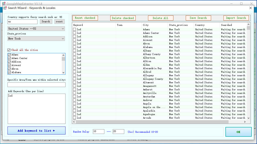Open Import Search
Image resolution: width=257 pixels, height=144 pixels.
pyautogui.click(x=236, y=18)
